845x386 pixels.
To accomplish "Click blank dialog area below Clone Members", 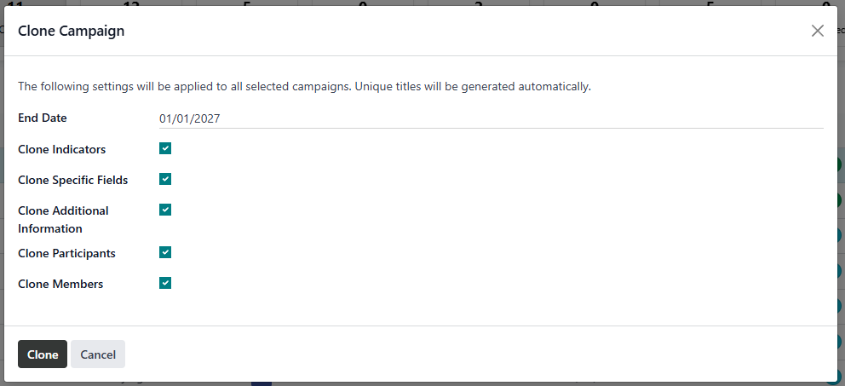I will coord(426,308).
